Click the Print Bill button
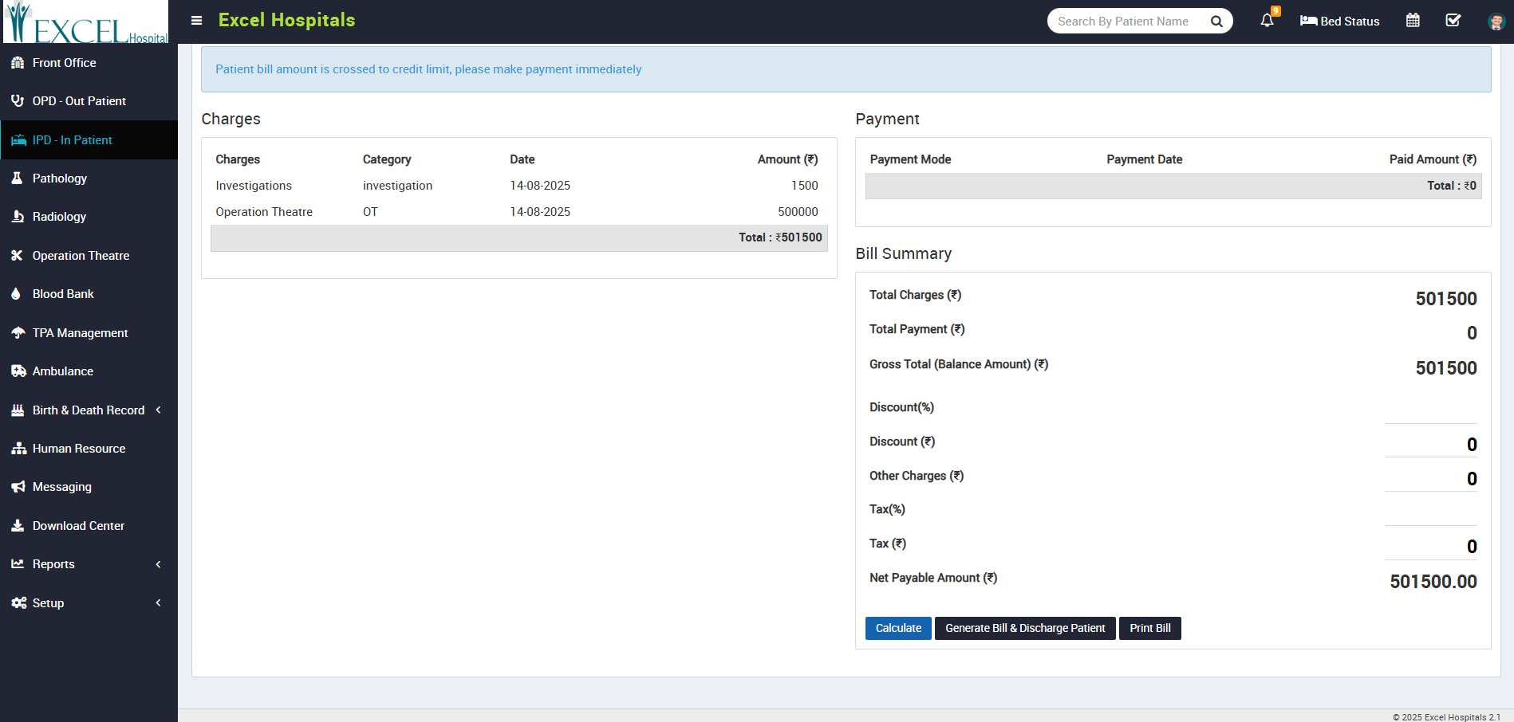The width and height of the screenshot is (1514, 722). [x=1150, y=628]
